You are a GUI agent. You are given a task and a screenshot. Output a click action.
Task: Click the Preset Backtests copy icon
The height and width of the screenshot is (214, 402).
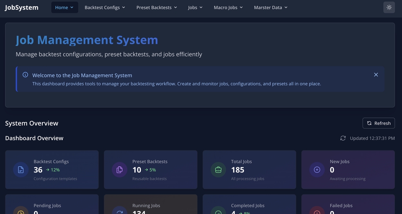pos(119,169)
